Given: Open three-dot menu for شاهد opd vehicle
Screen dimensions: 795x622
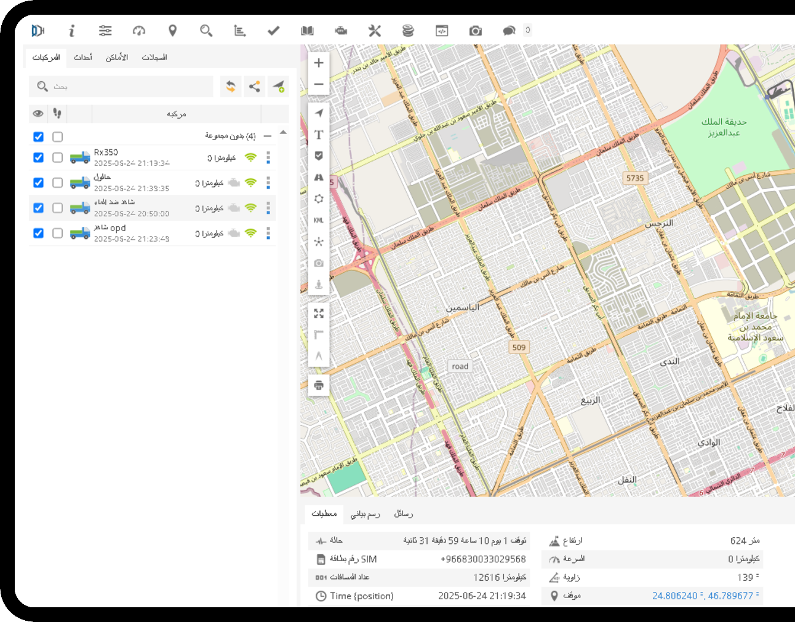Looking at the screenshot, I should click(x=268, y=233).
